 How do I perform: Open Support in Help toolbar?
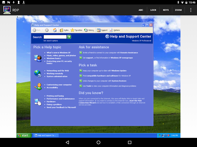102,30
